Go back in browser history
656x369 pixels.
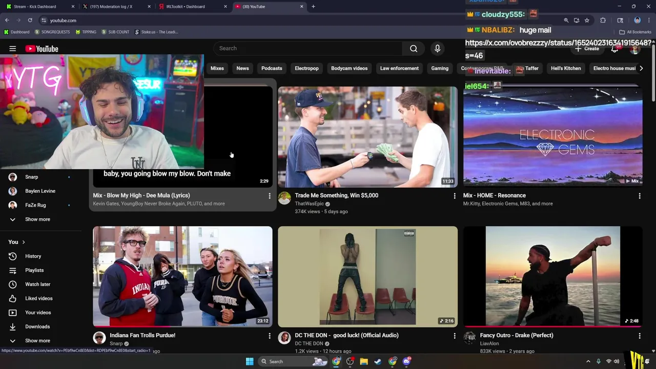pyautogui.click(x=7, y=20)
